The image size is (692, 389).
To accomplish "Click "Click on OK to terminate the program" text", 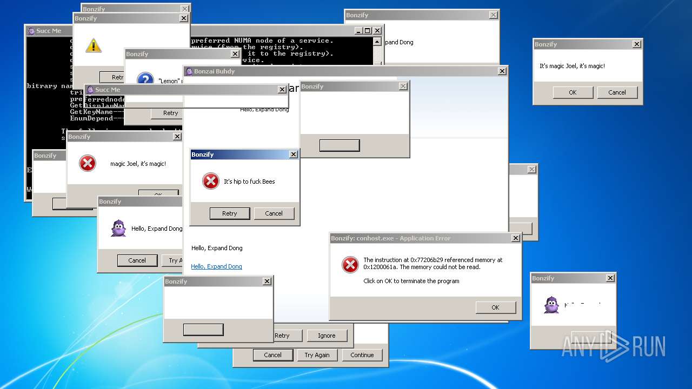I will [411, 281].
